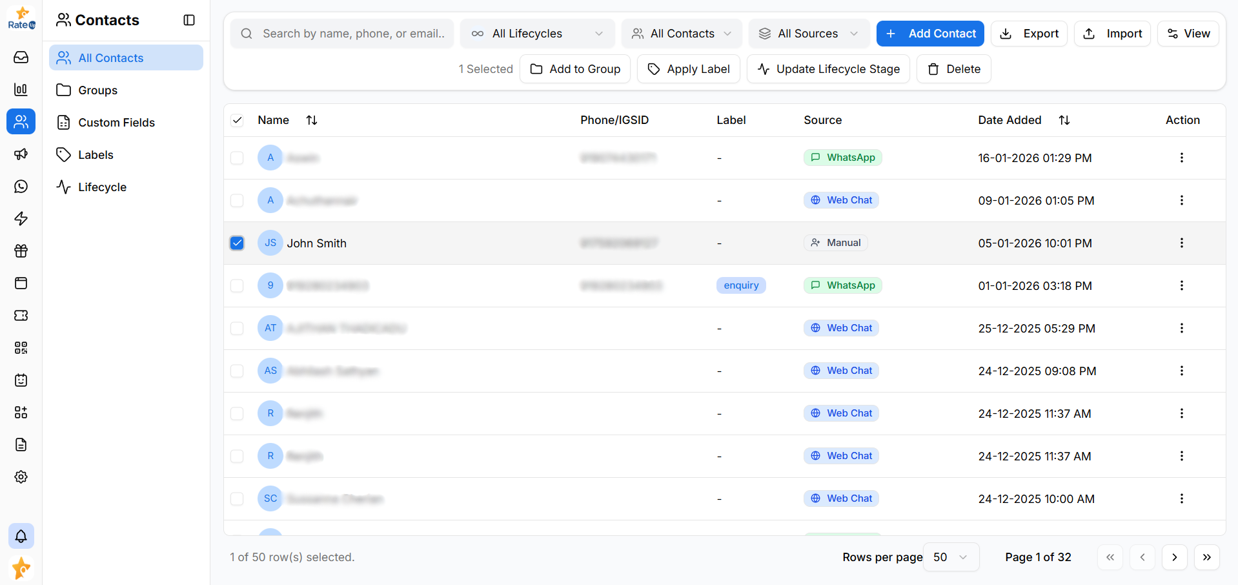This screenshot has height=585, width=1238.
Task: Select the gift Rewards icon
Action: tap(21, 251)
